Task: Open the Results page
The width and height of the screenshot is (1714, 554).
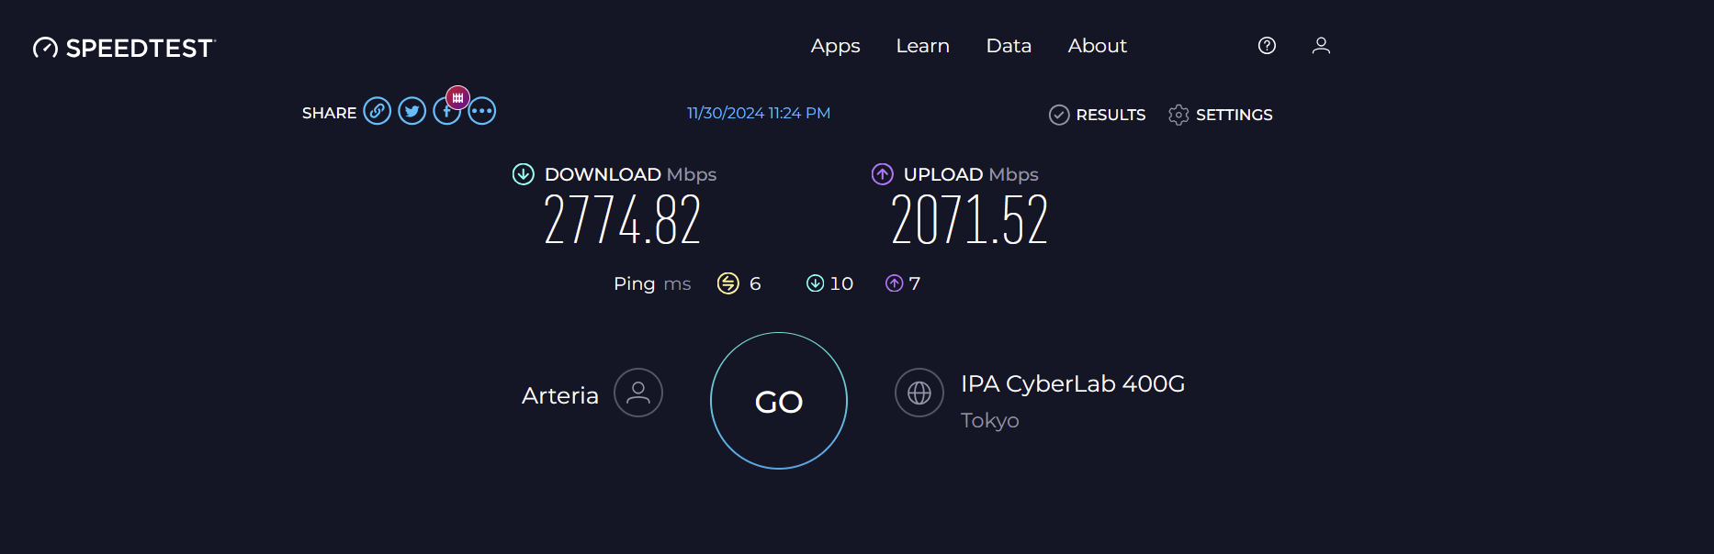Action: pyautogui.click(x=1098, y=115)
